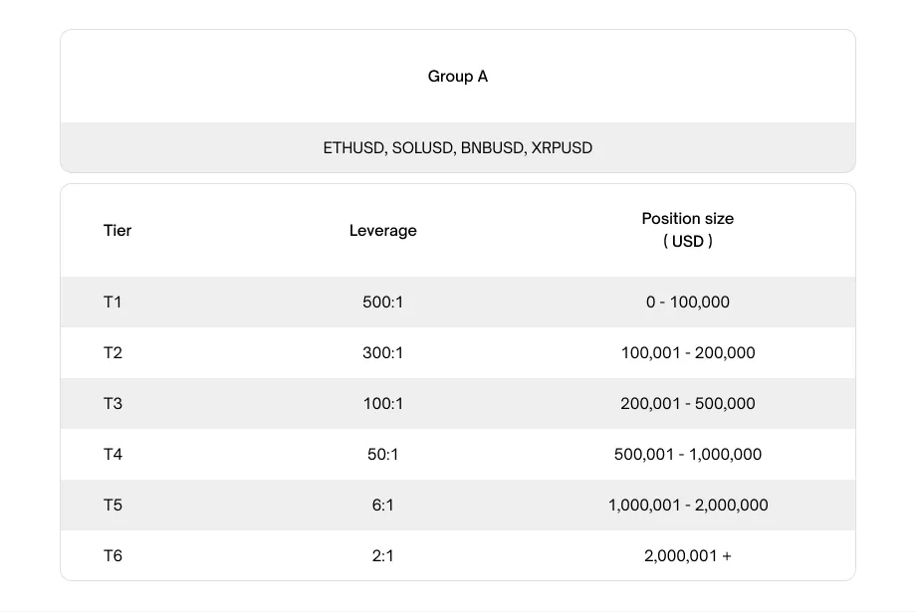
Task: Click the 300:1 leverage value
Action: pos(382,352)
